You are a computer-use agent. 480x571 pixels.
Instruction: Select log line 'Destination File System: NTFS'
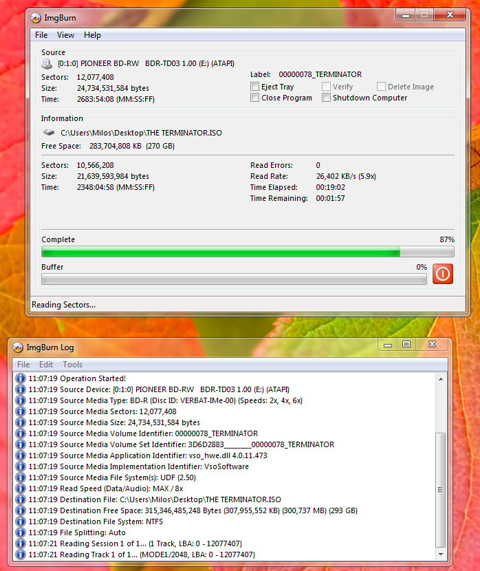tap(96, 521)
